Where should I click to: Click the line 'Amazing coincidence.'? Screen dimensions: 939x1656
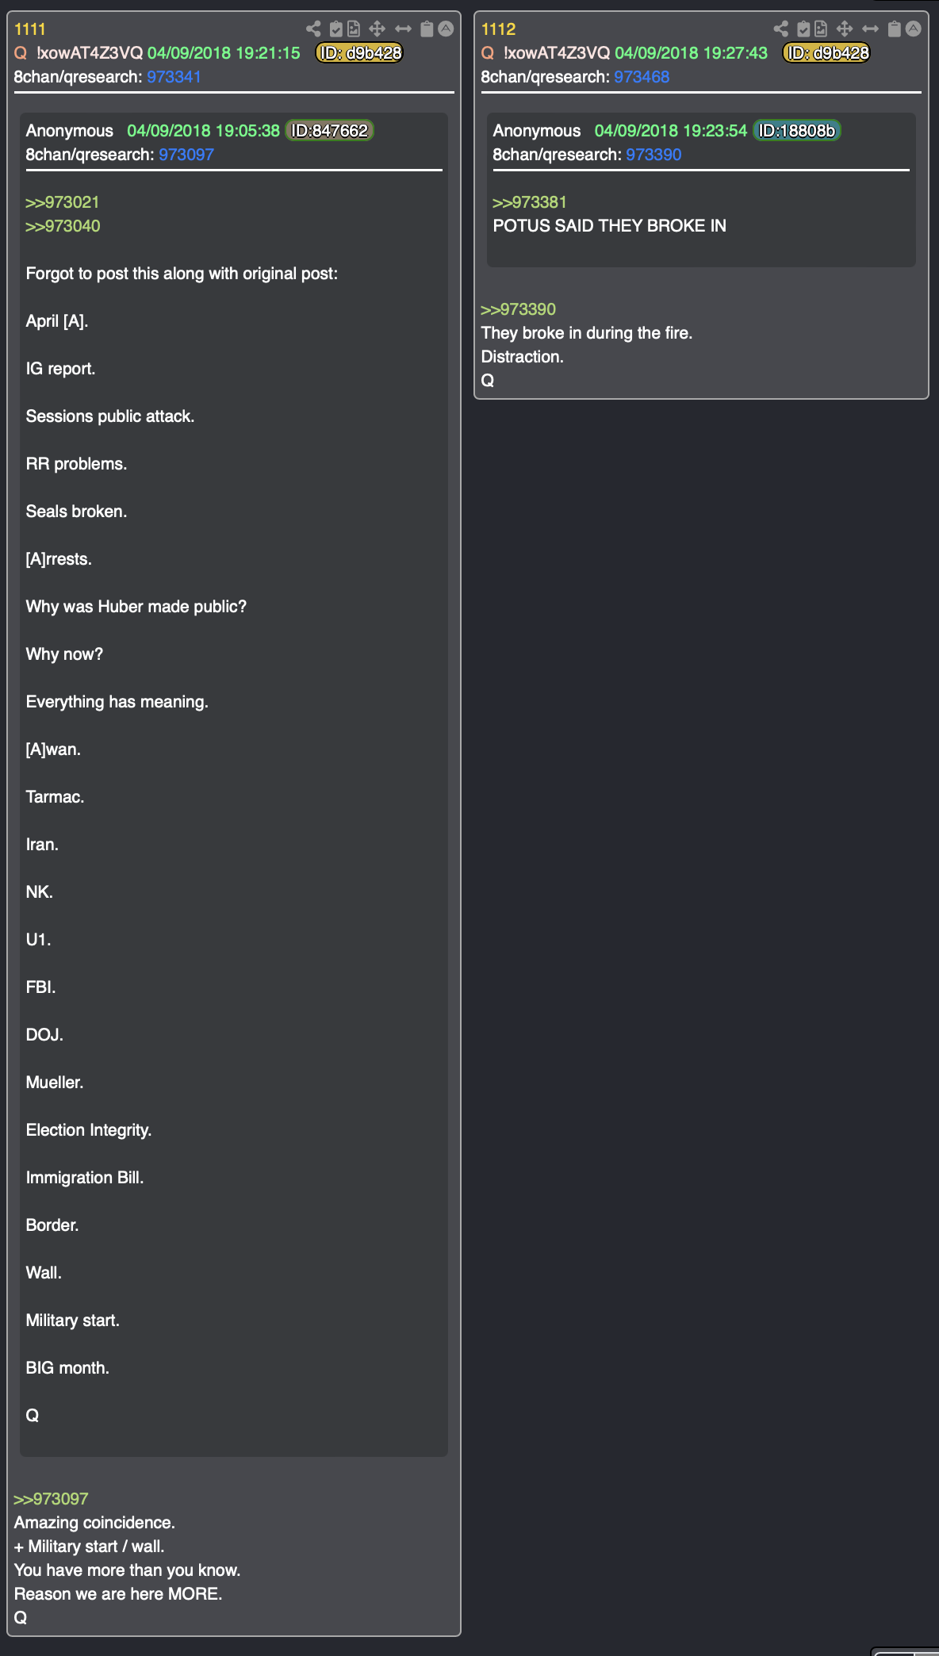[x=94, y=1523]
